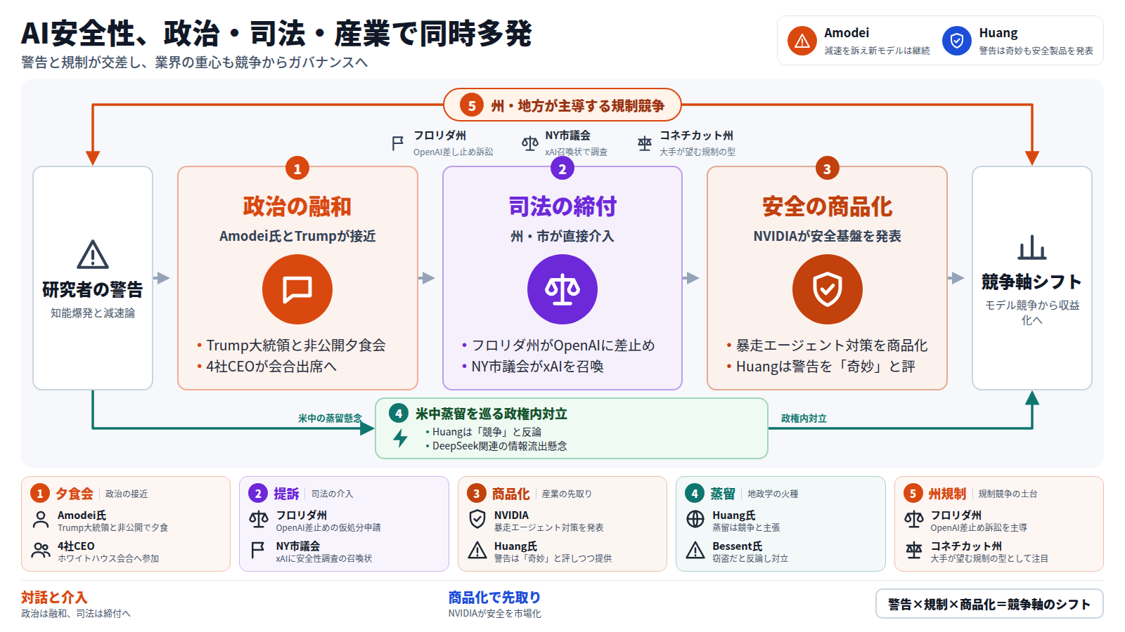
Task: Click the green arrow label 政権内対立
Action: [x=804, y=419]
